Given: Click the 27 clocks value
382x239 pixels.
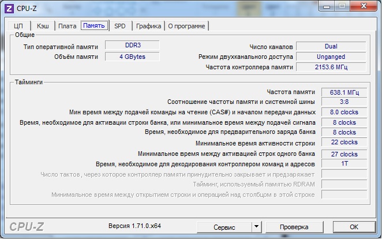Looking at the screenshot, I should (x=344, y=154).
